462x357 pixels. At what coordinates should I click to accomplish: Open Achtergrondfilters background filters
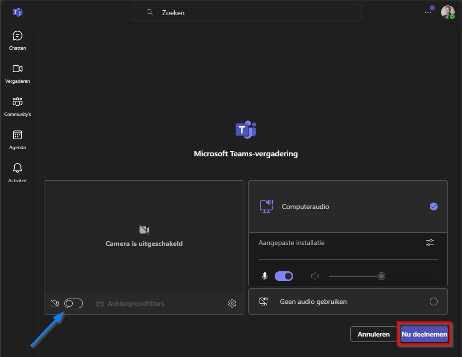coord(130,303)
